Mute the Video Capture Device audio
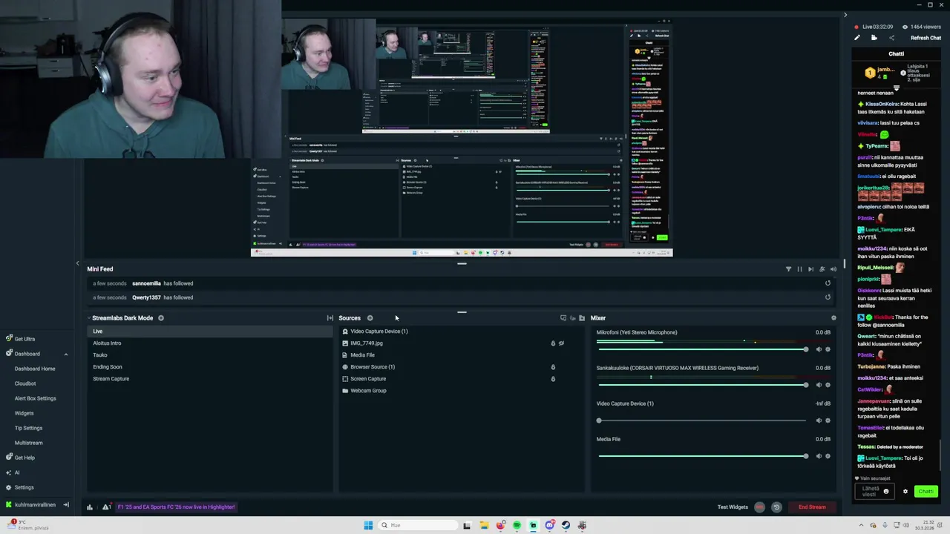 coord(819,421)
